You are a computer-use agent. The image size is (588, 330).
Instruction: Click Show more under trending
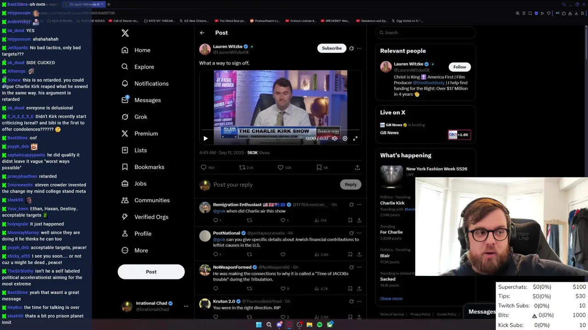click(391, 298)
